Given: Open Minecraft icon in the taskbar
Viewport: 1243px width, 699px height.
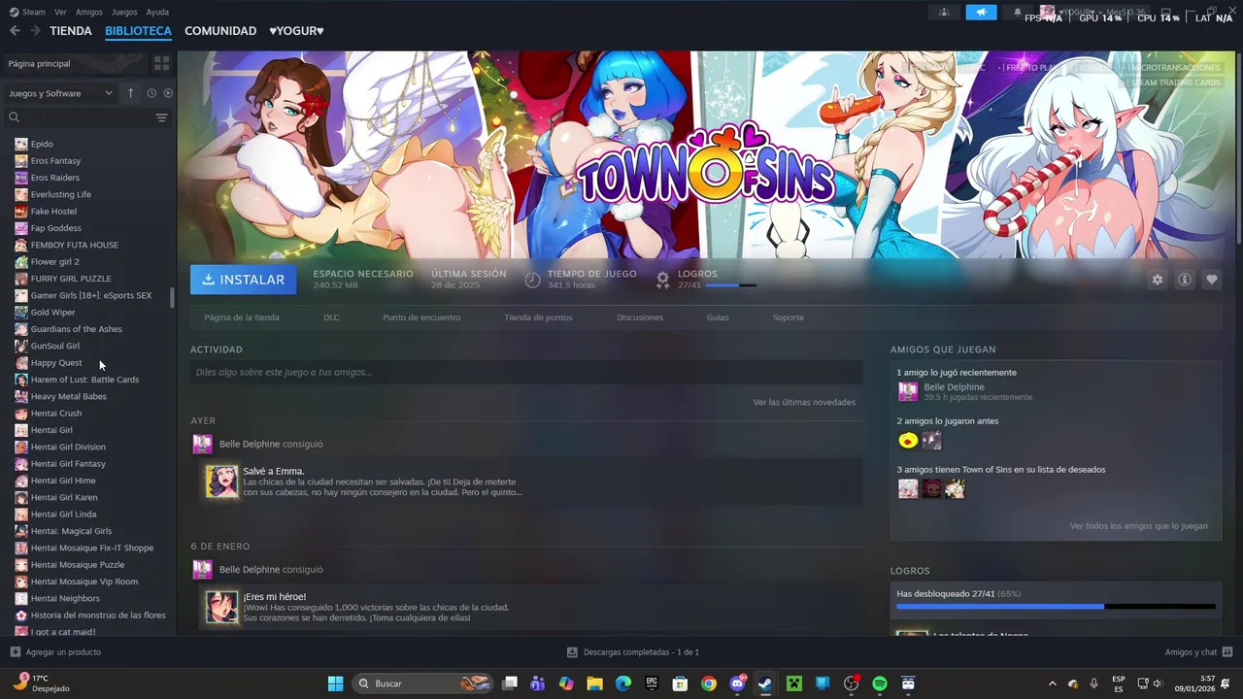Looking at the screenshot, I should click(794, 683).
